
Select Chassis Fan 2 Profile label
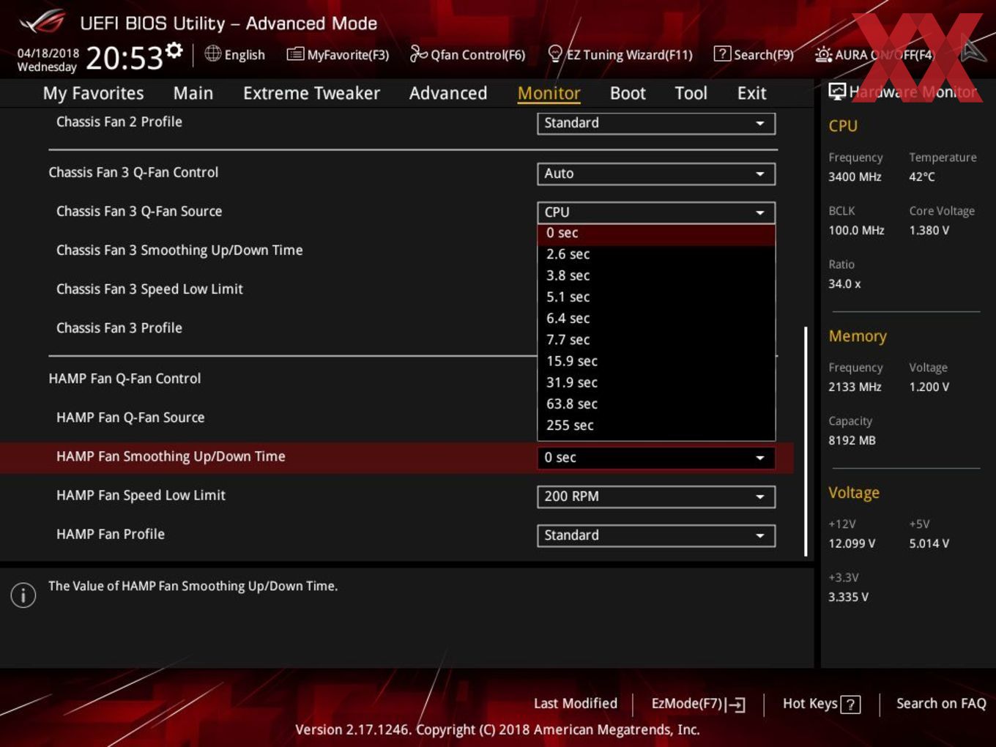coord(119,122)
